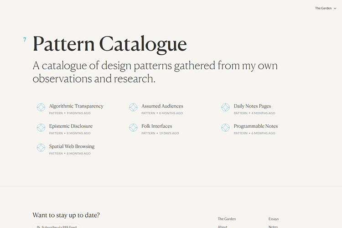Viewport: 342px width, 228px height.
Task: Open the Assumed Audiences title link
Action: click(162, 106)
